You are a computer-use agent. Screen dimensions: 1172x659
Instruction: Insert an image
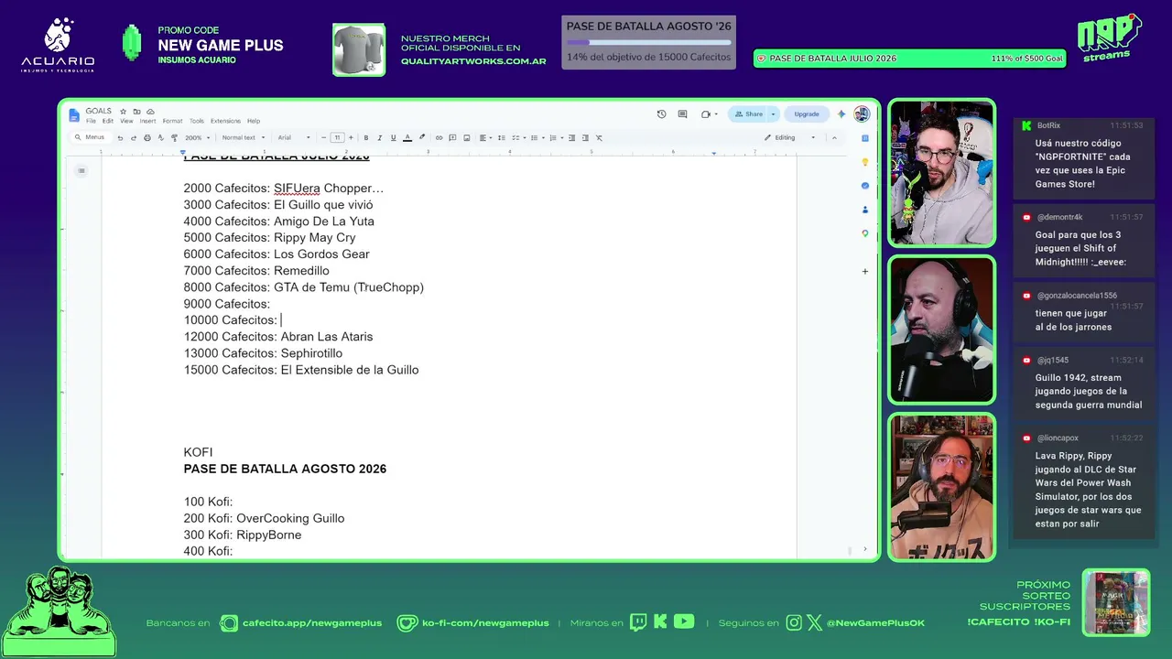point(467,138)
